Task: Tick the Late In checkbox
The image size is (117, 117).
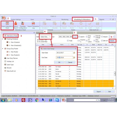Action: click(x=79, y=37)
